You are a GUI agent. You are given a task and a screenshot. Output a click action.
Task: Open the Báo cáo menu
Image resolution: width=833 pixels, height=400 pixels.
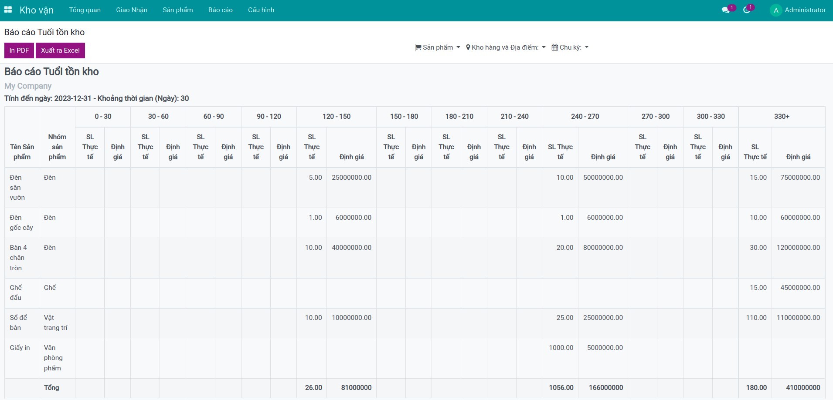[220, 10]
